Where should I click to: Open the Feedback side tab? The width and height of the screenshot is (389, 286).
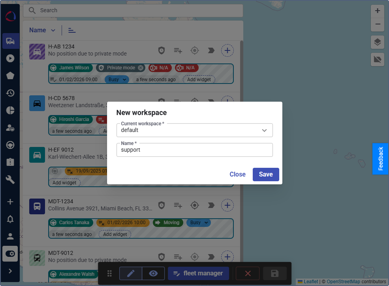(380, 159)
